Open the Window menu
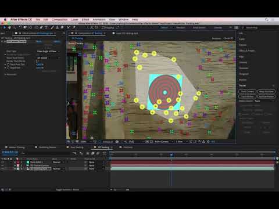Image resolution: width=279 pixels, height=209 pixels. pos(123,20)
